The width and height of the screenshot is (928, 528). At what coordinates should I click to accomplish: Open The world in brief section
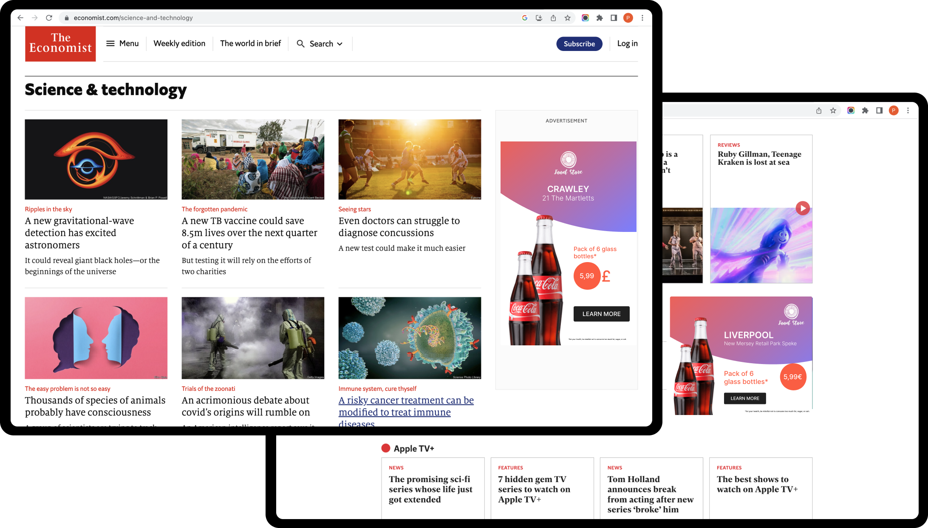click(250, 43)
